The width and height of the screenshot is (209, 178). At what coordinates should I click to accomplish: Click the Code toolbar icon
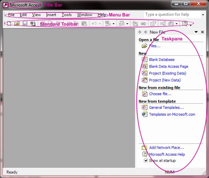click(x=135, y=24)
